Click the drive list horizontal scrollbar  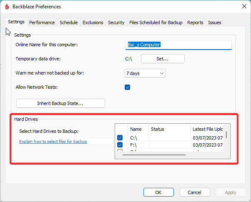pos(154,155)
